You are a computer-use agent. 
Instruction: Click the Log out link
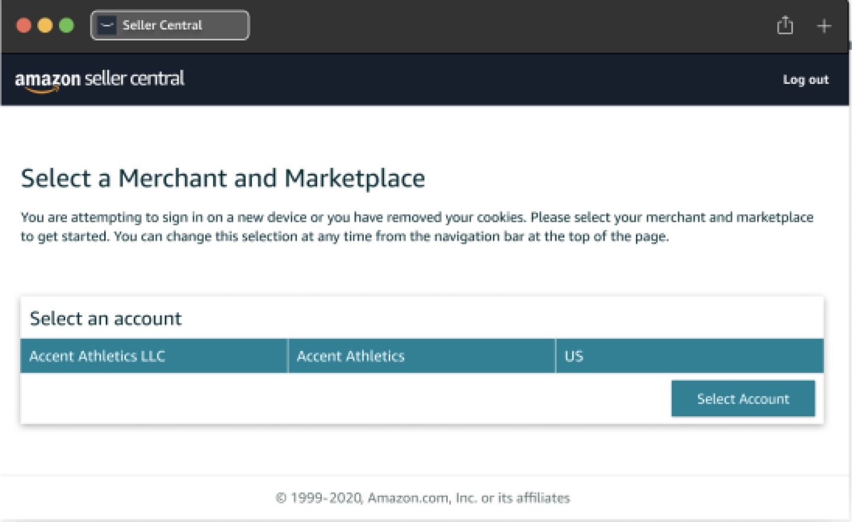[805, 79]
